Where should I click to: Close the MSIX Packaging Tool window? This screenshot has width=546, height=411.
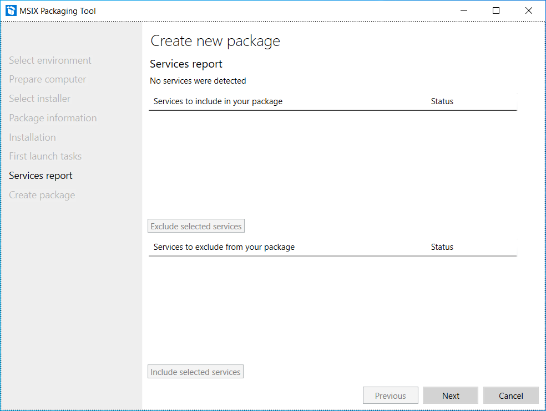pyautogui.click(x=528, y=11)
